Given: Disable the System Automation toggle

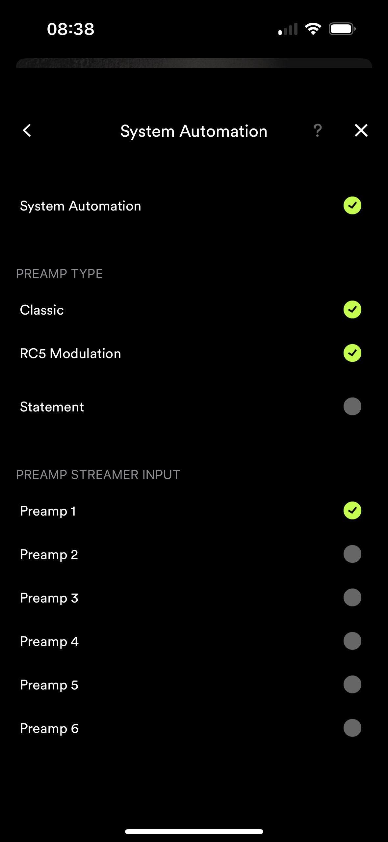Looking at the screenshot, I should click(352, 206).
